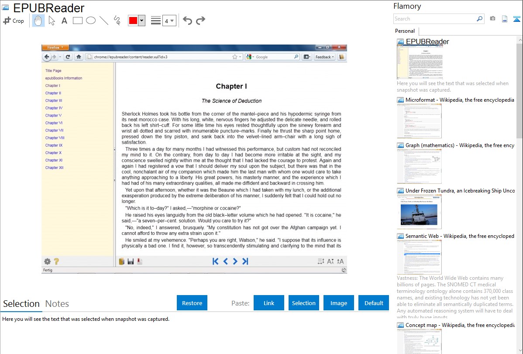Pick the rectangle shape tool

click(78, 21)
